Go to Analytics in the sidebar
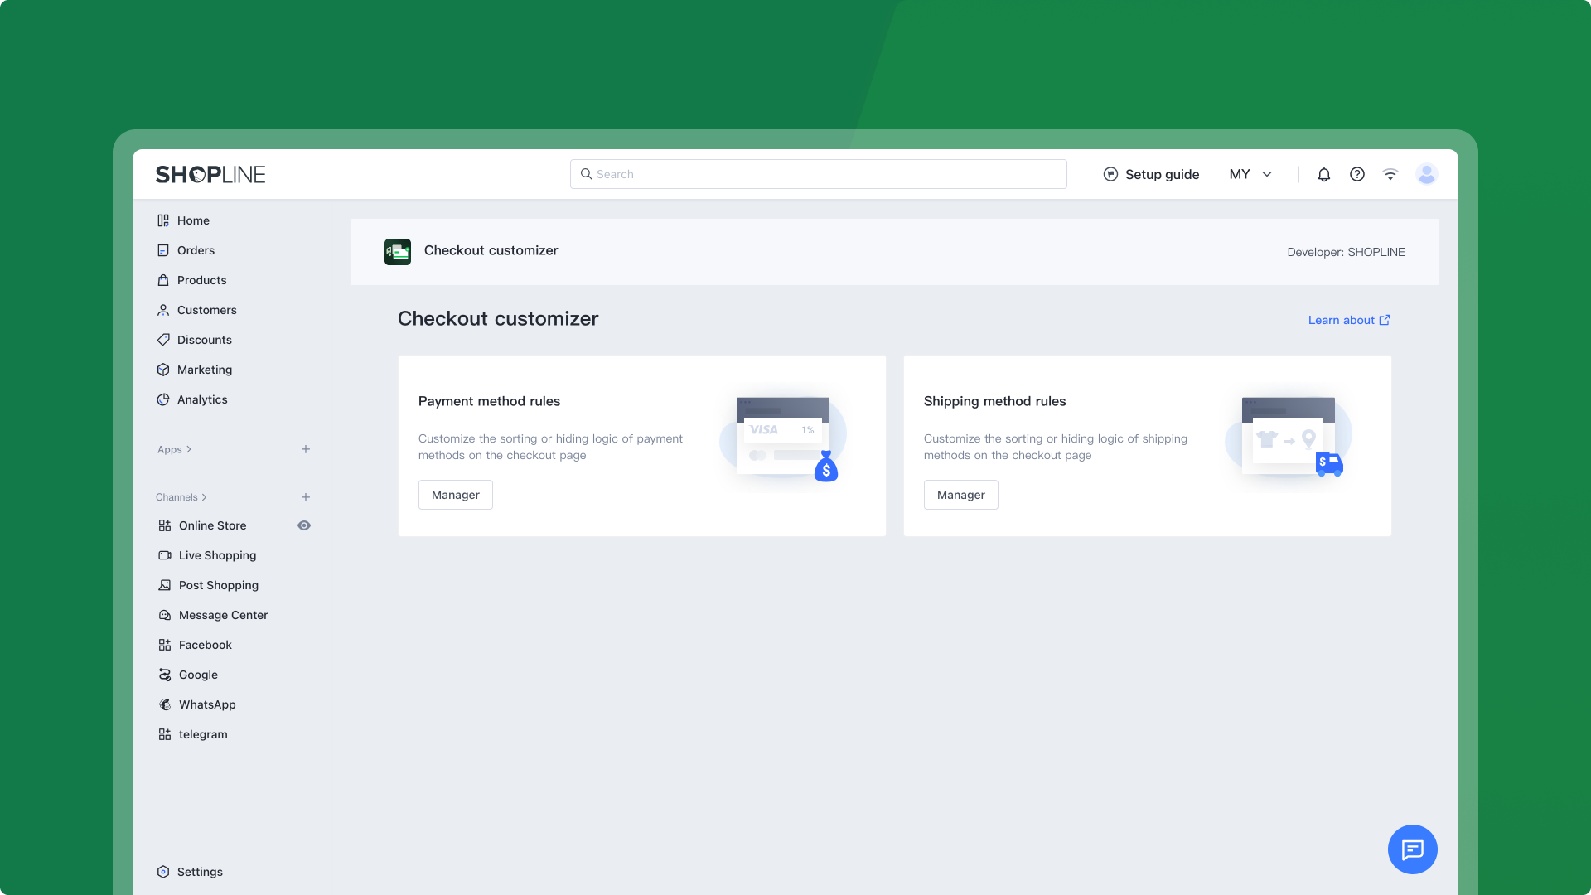1591x895 pixels. click(x=202, y=399)
